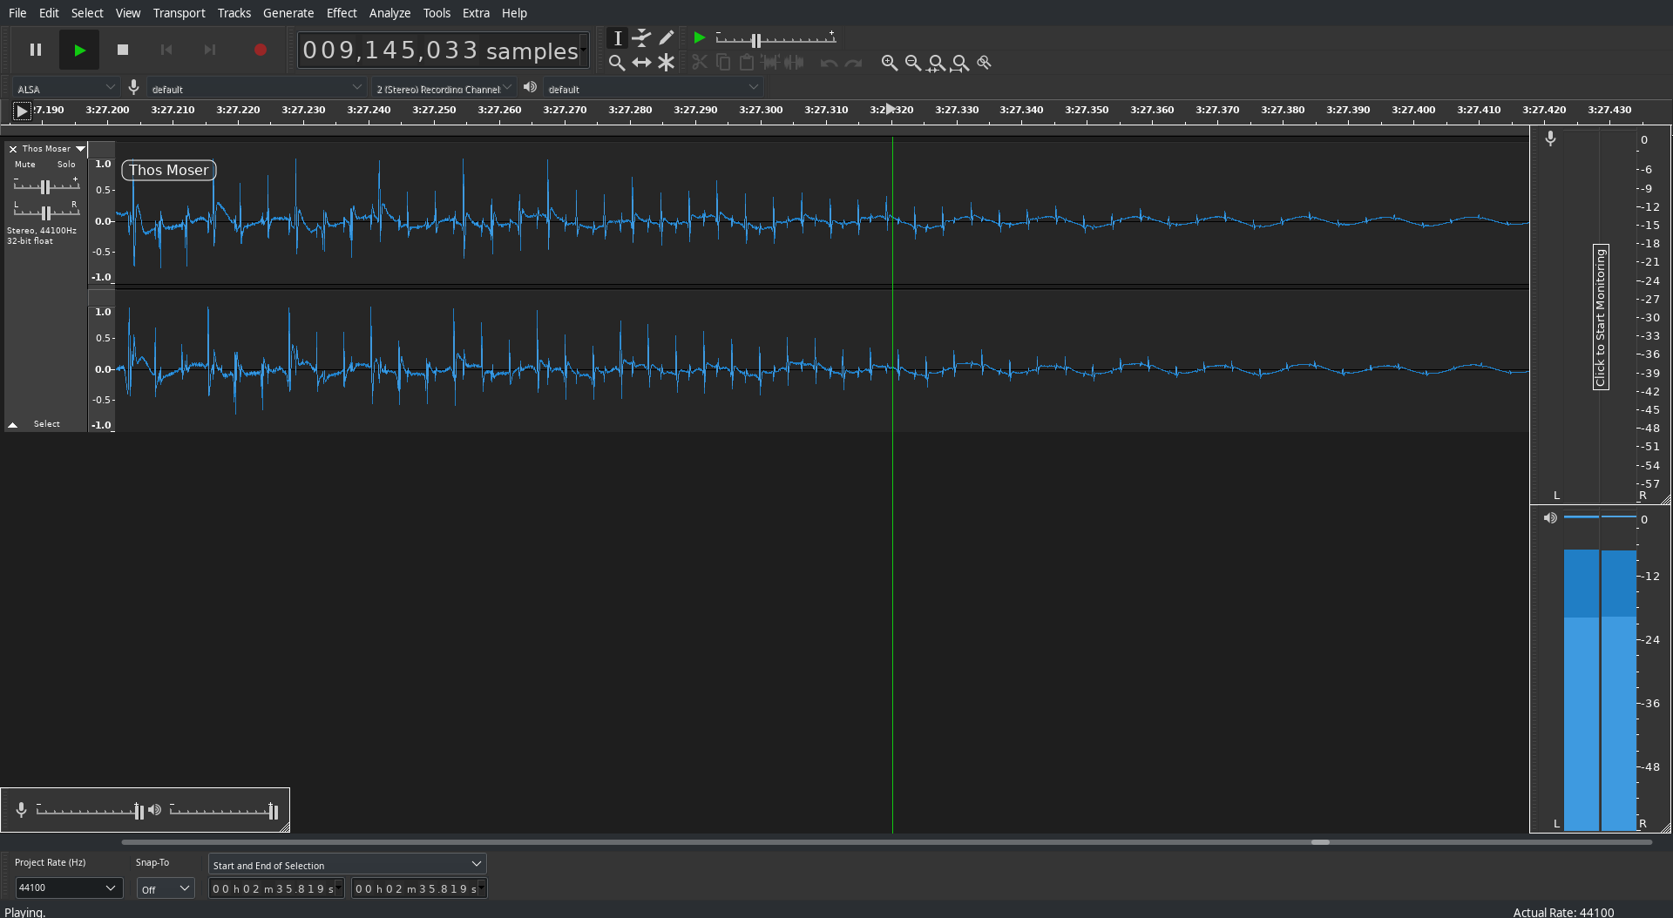Fit selection to window width
The width and height of the screenshot is (1673, 918).
936,63
